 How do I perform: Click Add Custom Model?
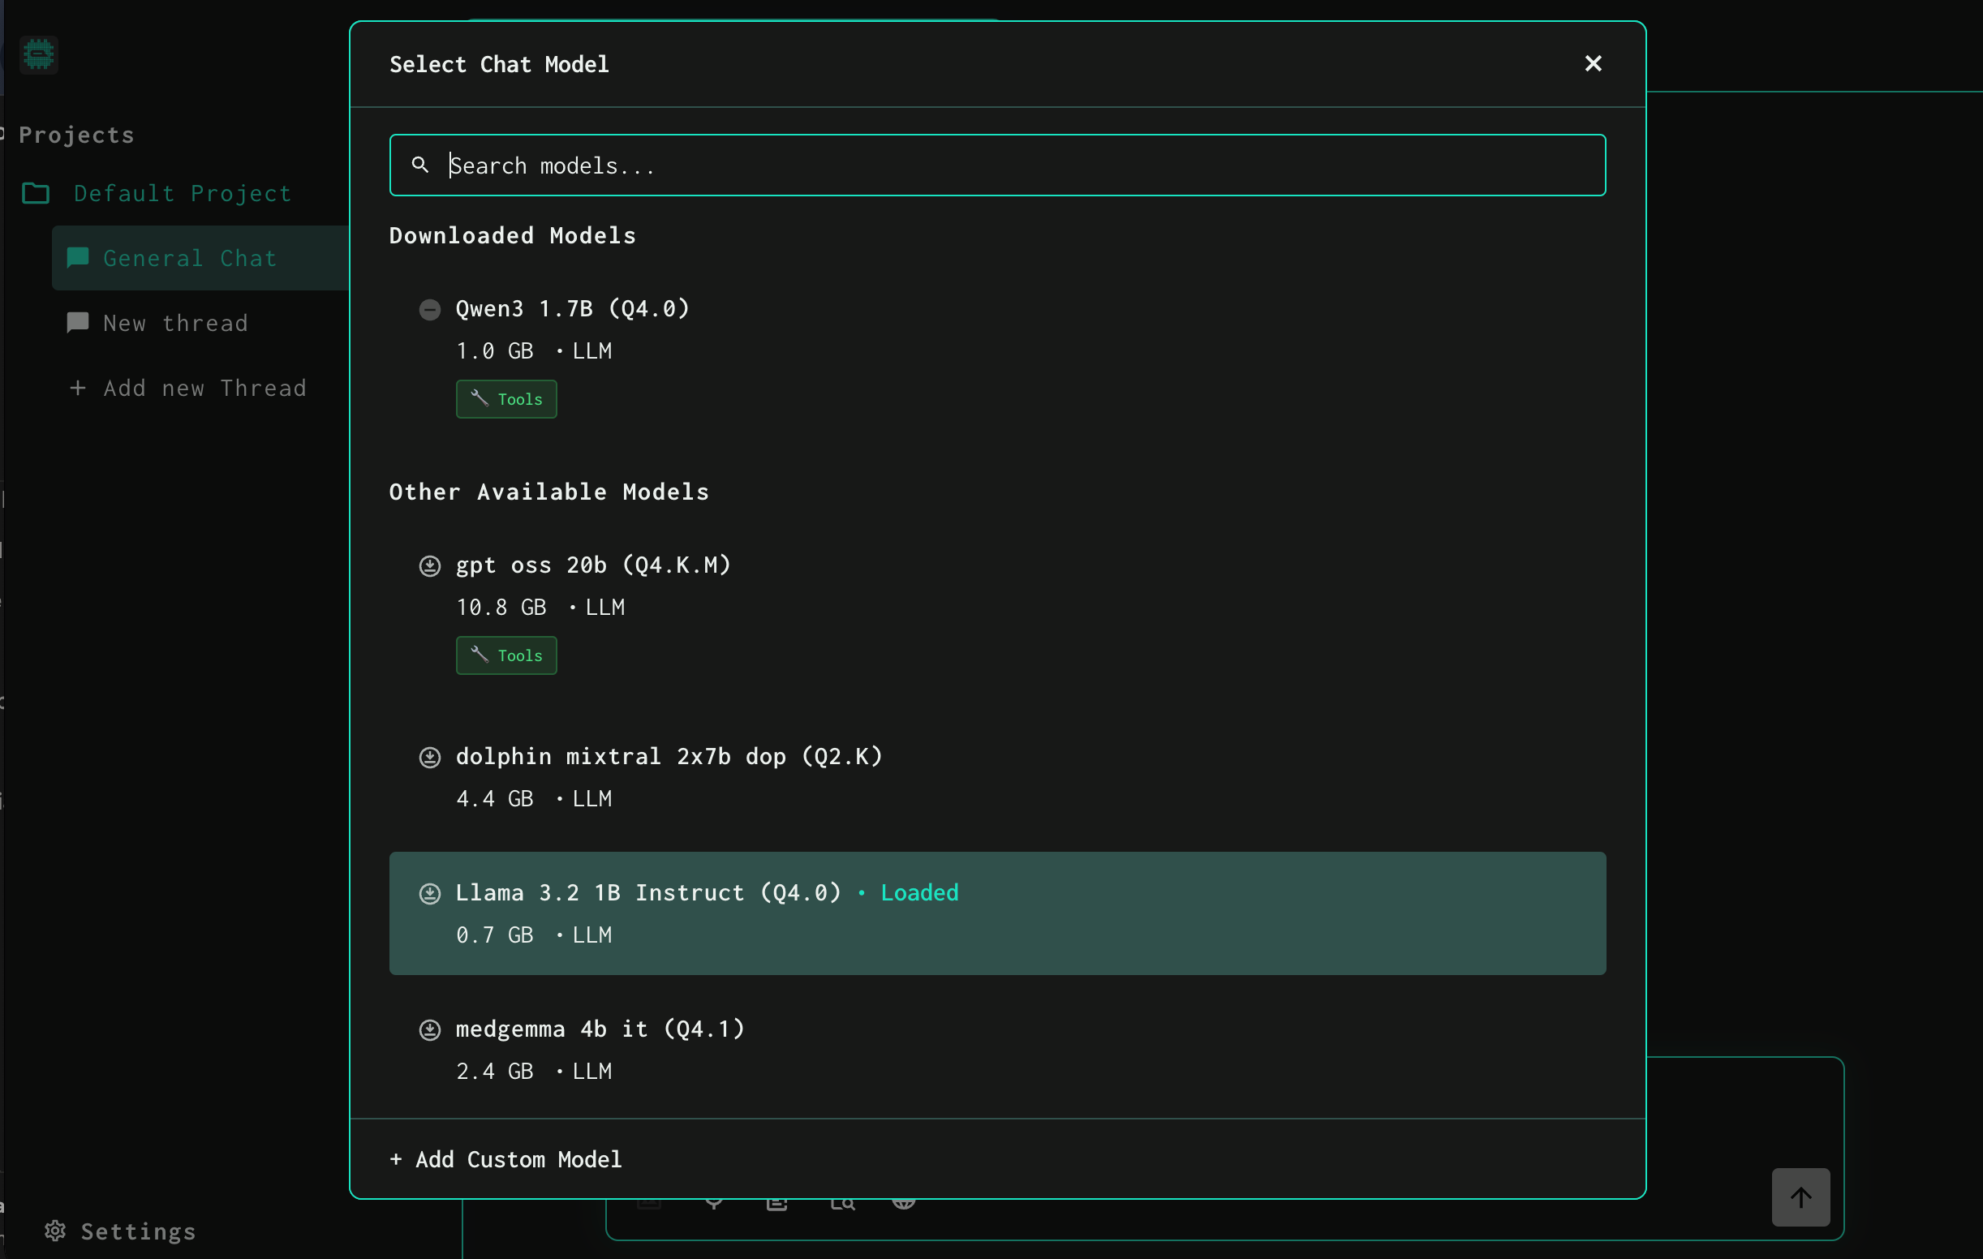point(505,1159)
